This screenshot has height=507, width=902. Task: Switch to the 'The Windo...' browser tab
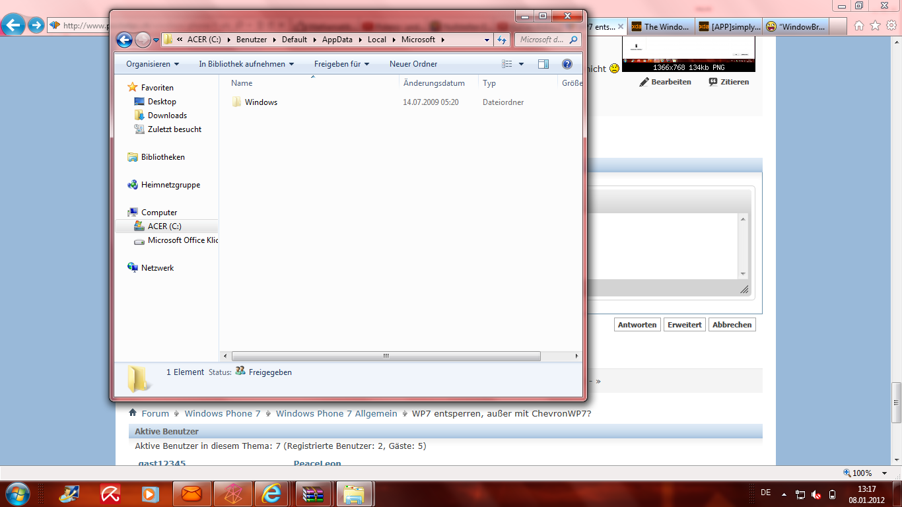click(660, 26)
